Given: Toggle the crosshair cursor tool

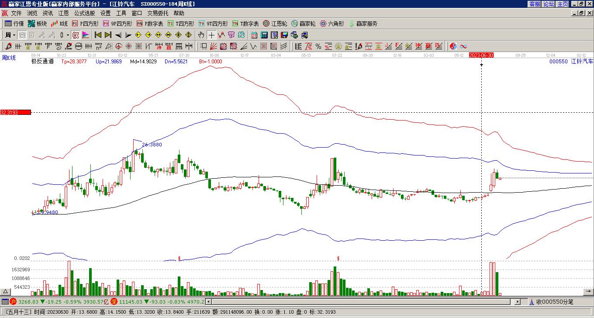Looking at the screenshot, I should pyautogui.click(x=211, y=35).
